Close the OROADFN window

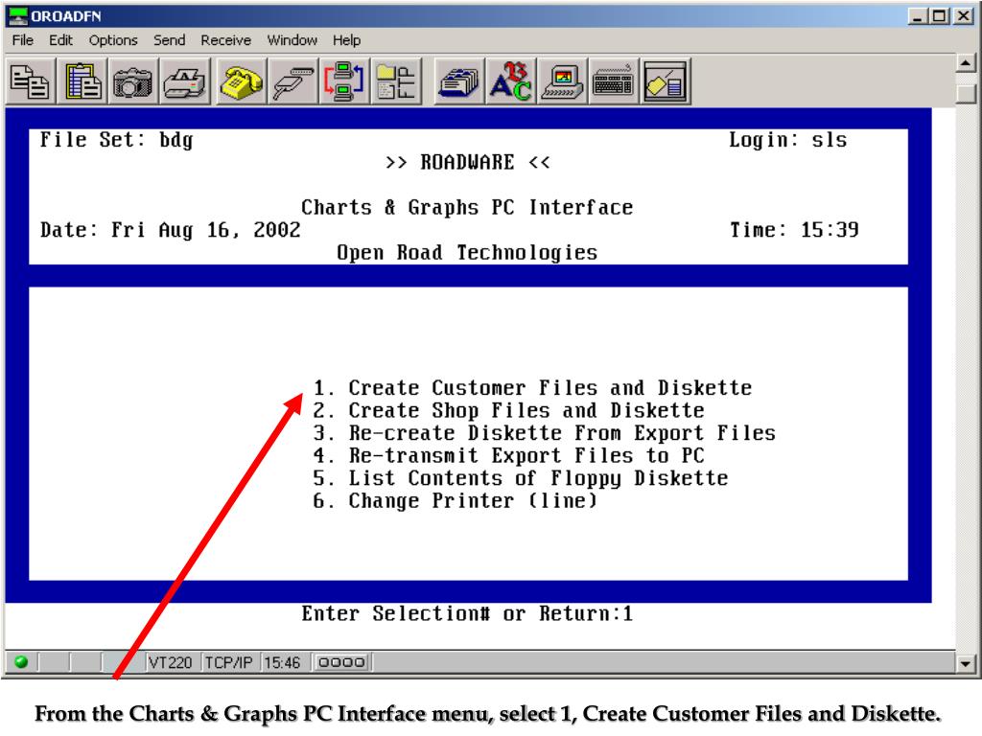(963, 15)
